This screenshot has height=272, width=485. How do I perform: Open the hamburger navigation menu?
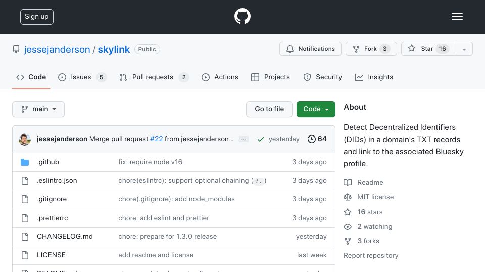point(457,16)
